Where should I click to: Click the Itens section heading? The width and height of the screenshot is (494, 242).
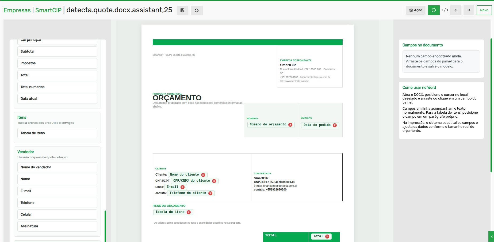pyautogui.click(x=22, y=117)
